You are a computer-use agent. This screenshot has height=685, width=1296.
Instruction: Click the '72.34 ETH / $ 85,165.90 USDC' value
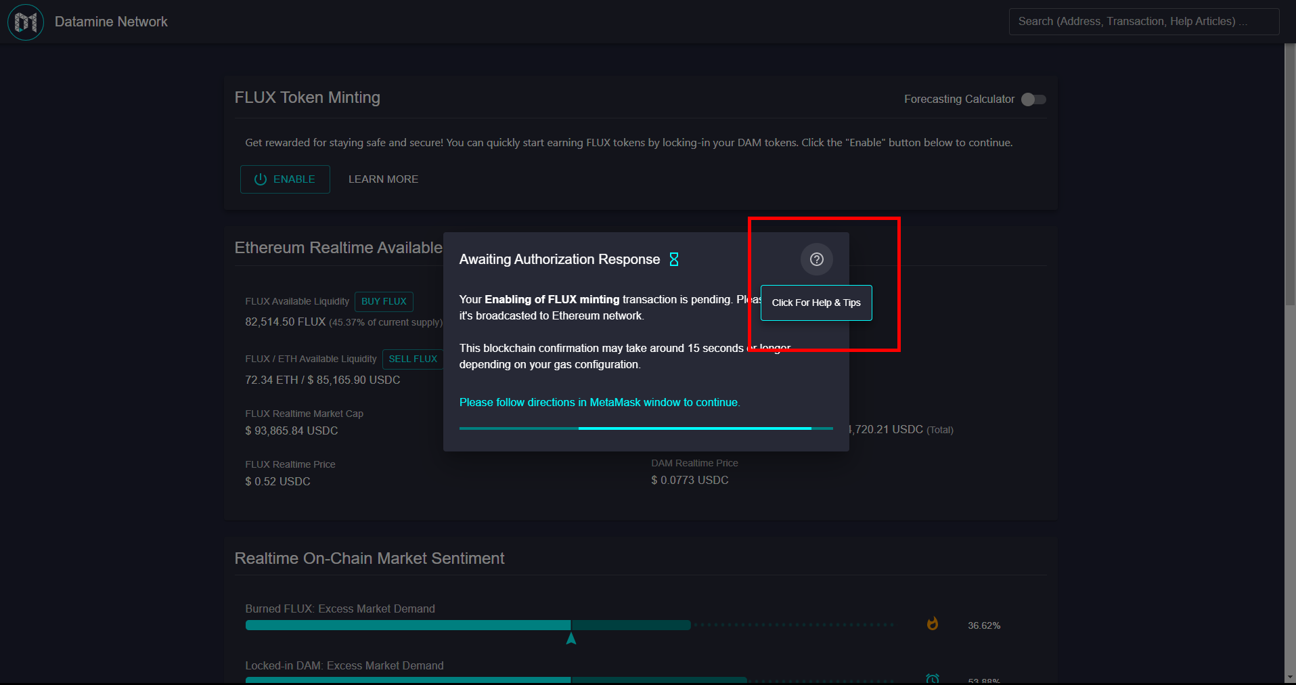(x=323, y=380)
